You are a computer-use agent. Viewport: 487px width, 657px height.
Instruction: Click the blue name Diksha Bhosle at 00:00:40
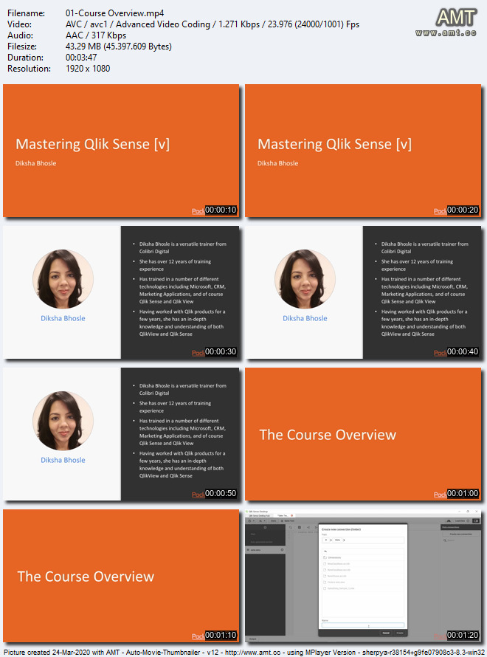(305, 318)
